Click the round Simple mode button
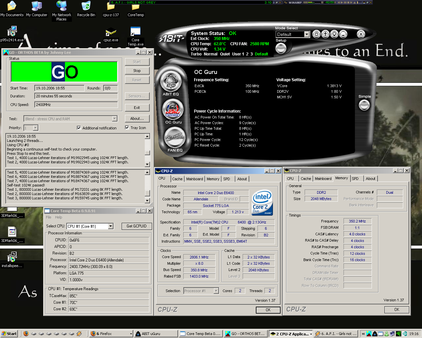The height and width of the screenshot is (338, 422). (x=364, y=105)
